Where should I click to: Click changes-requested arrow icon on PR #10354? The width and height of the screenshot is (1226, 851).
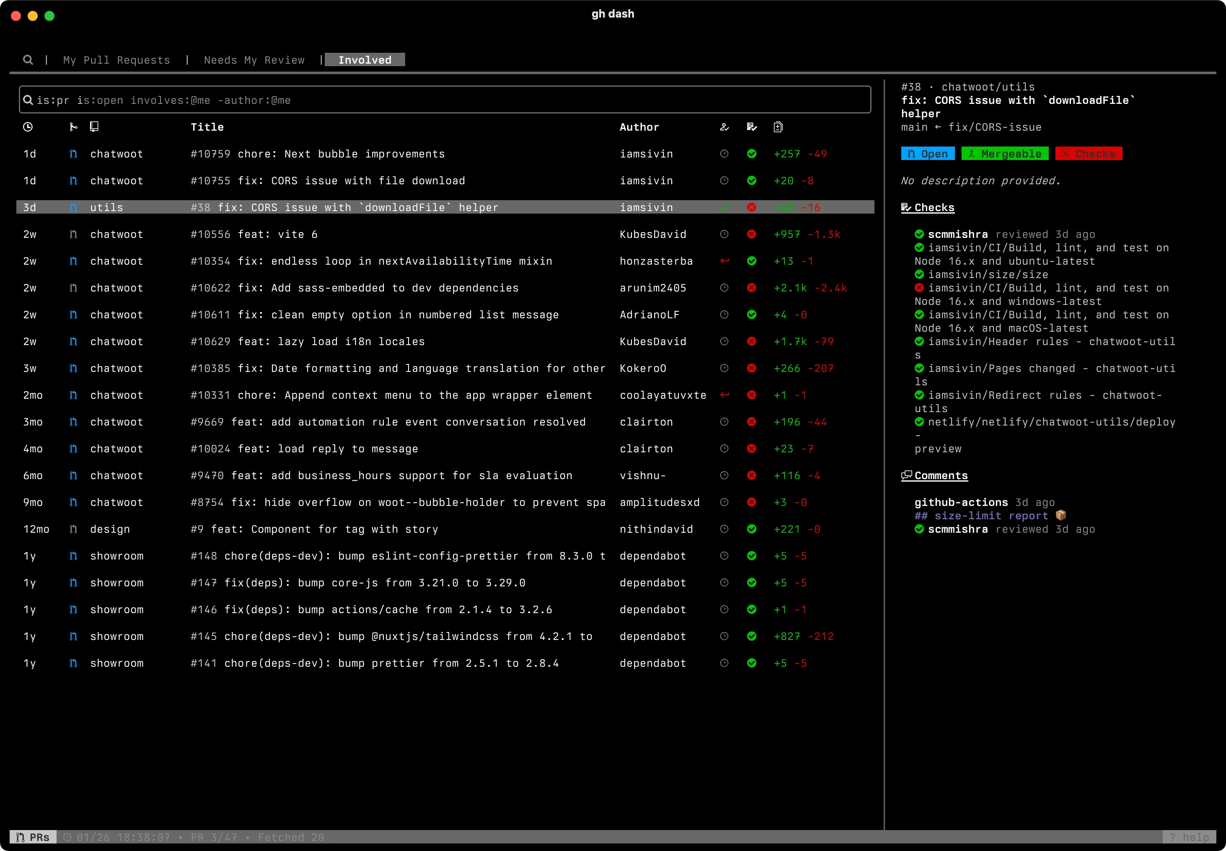click(724, 261)
